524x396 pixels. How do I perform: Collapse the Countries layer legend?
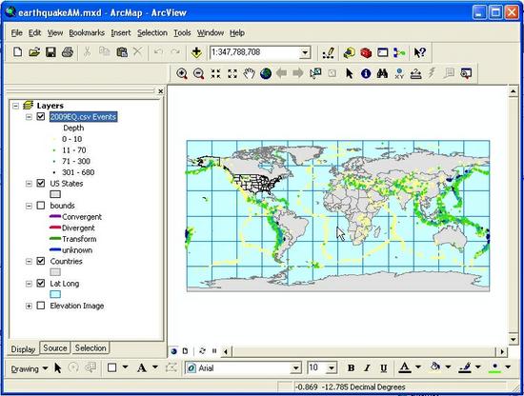click(29, 261)
